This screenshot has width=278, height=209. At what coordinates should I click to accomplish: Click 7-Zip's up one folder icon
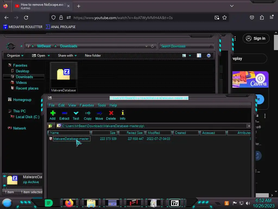click(x=50, y=126)
